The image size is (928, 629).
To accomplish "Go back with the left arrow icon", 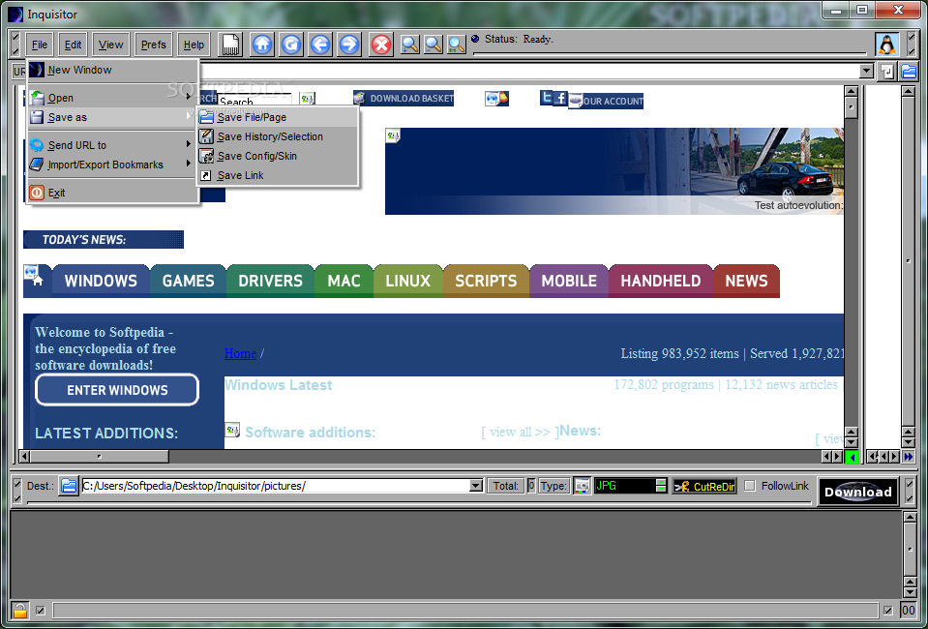I will tap(320, 45).
